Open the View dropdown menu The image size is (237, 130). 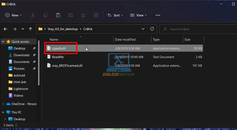138,15
